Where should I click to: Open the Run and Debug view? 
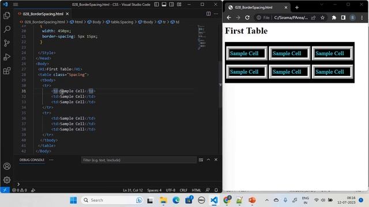point(7,57)
